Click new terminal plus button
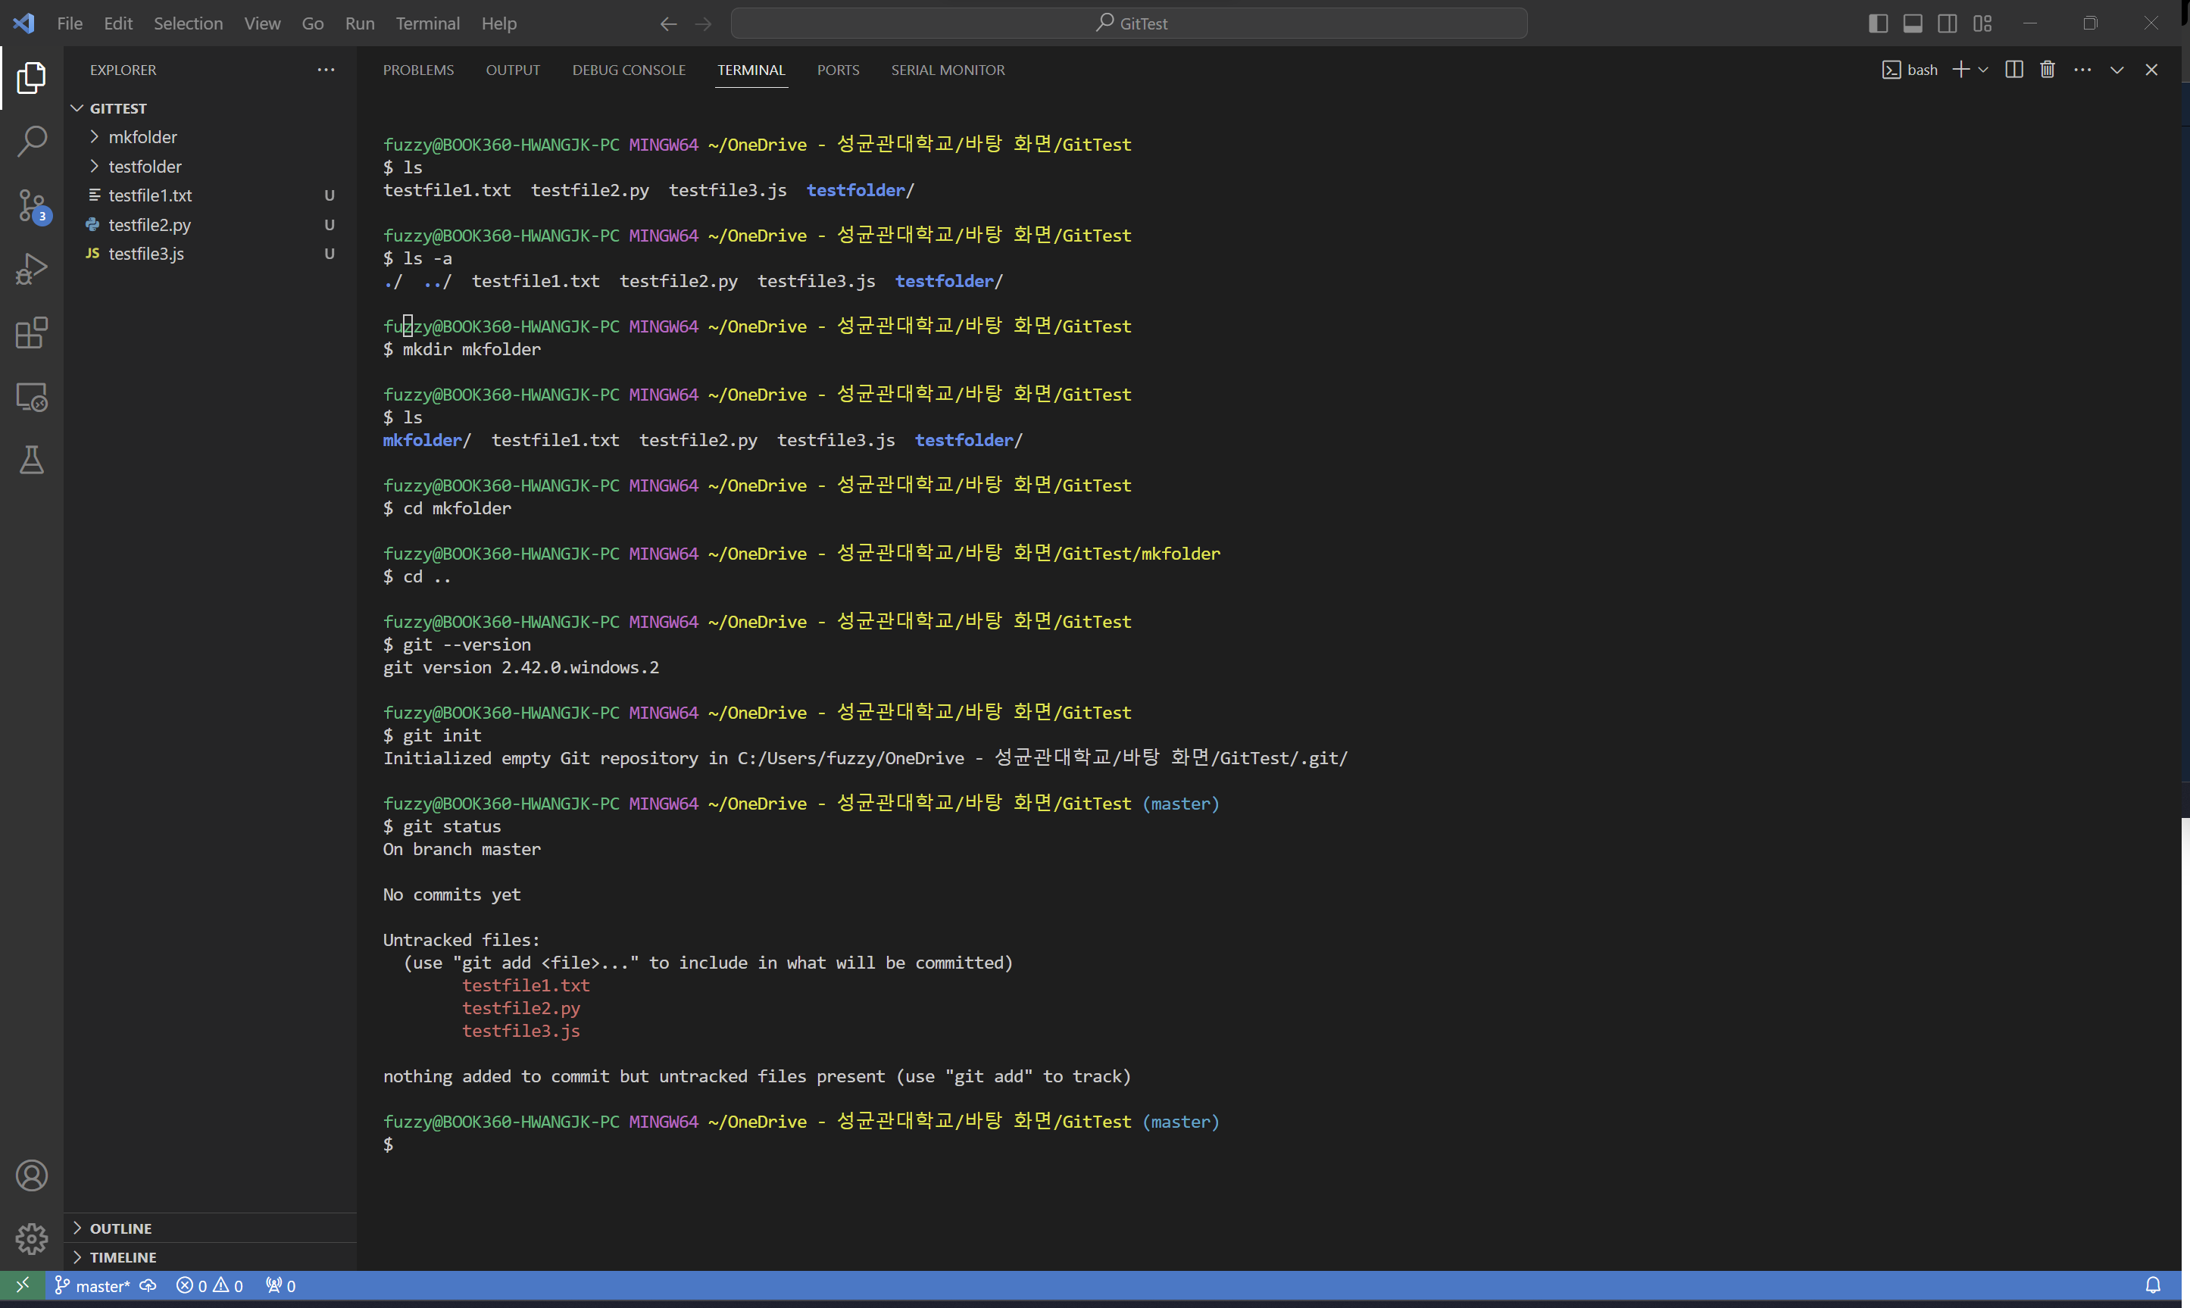Screen dimensions: 2190x1308 coord(1960,70)
